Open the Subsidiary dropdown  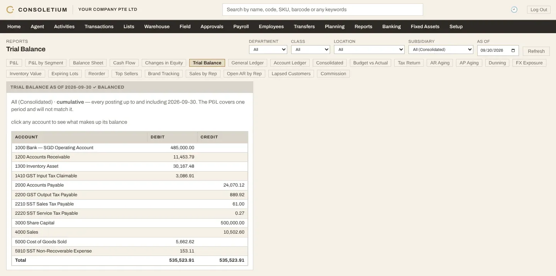[x=441, y=49]
